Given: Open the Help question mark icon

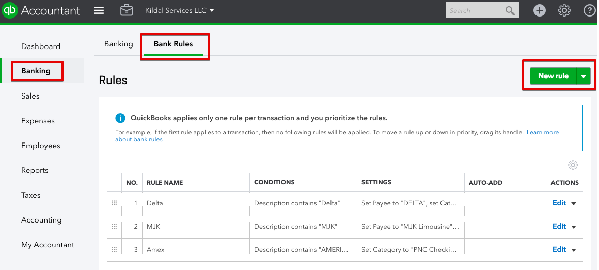Looking at the screenshot, I should [589, 10].
